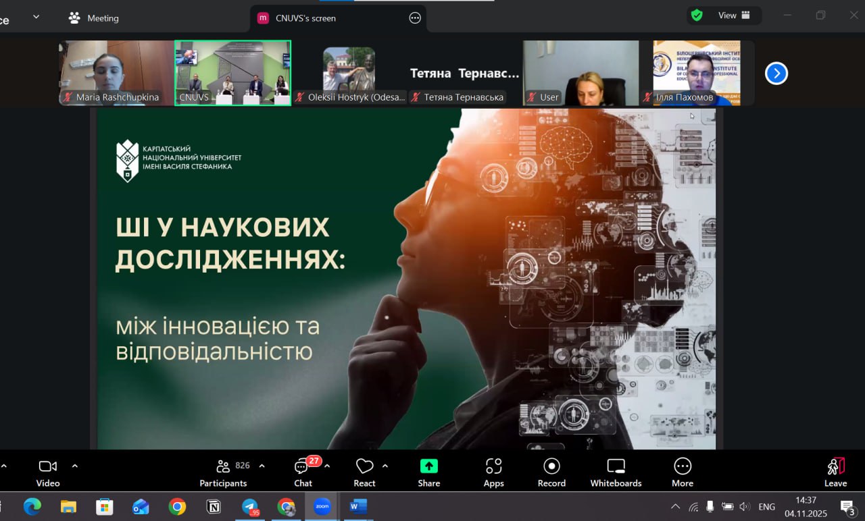Click the green Share screen button
The image size is (865, 521).
pyautogui.click(x=428, y=472)
